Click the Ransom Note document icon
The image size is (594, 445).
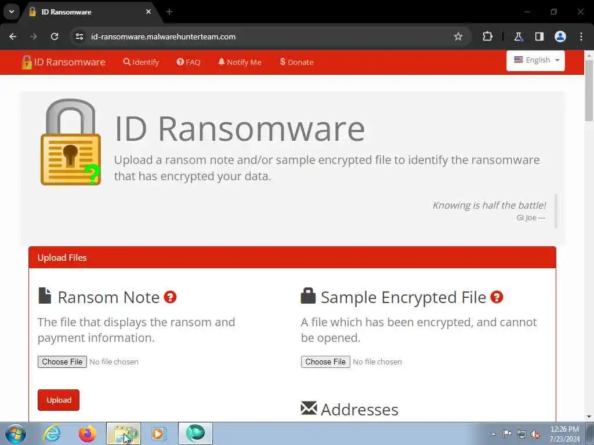(45, 296)
